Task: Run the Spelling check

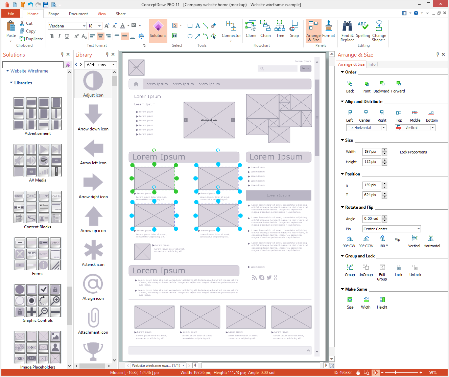Action: click(x=363, y=29)
